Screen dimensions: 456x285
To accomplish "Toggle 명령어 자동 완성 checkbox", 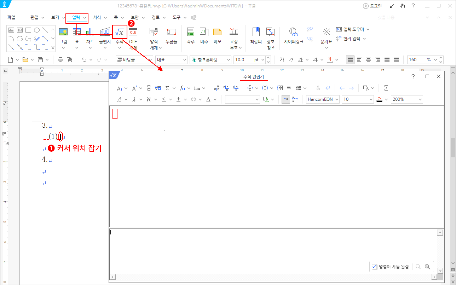I will tap(375, 267).
